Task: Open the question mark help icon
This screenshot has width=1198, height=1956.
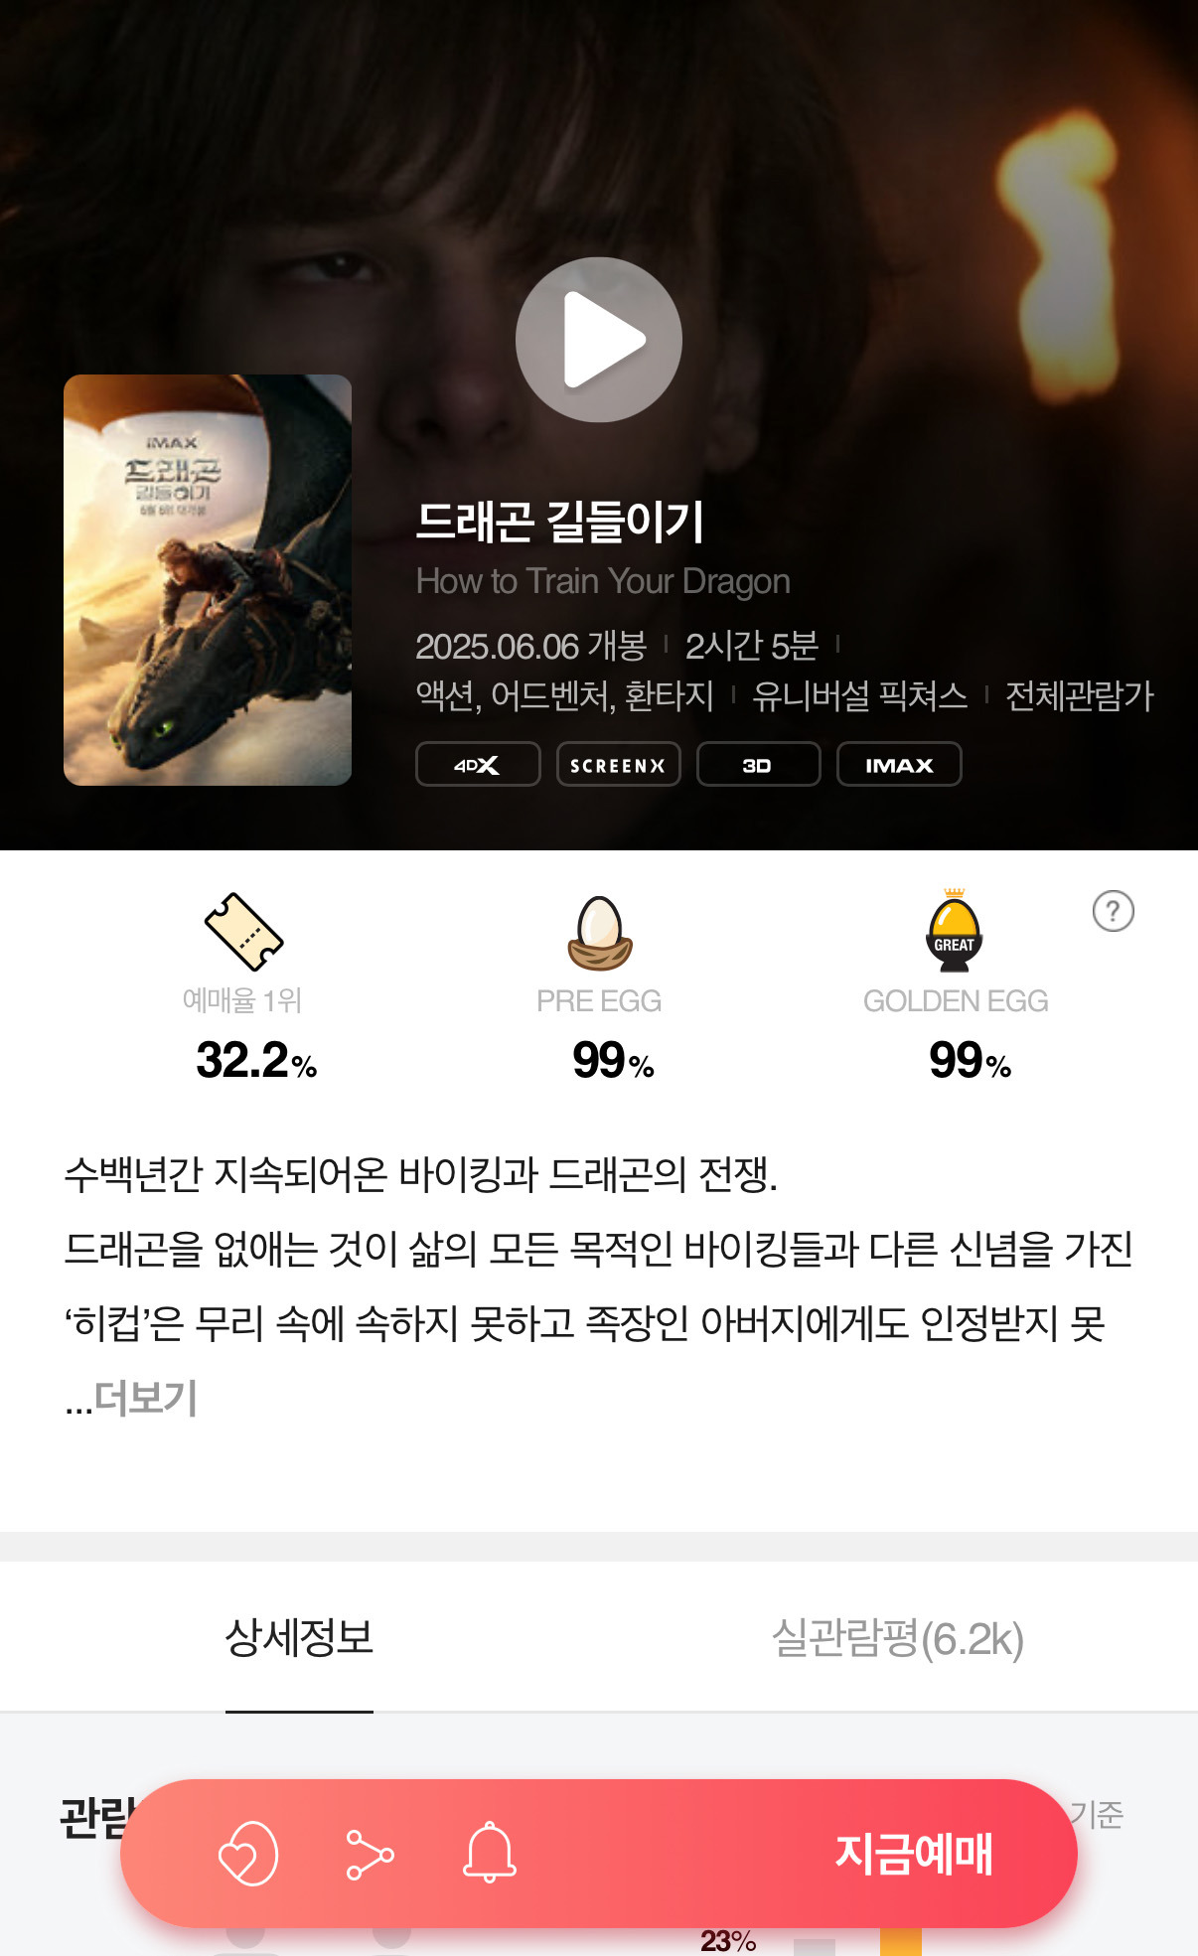Action: click(1113, 911)
